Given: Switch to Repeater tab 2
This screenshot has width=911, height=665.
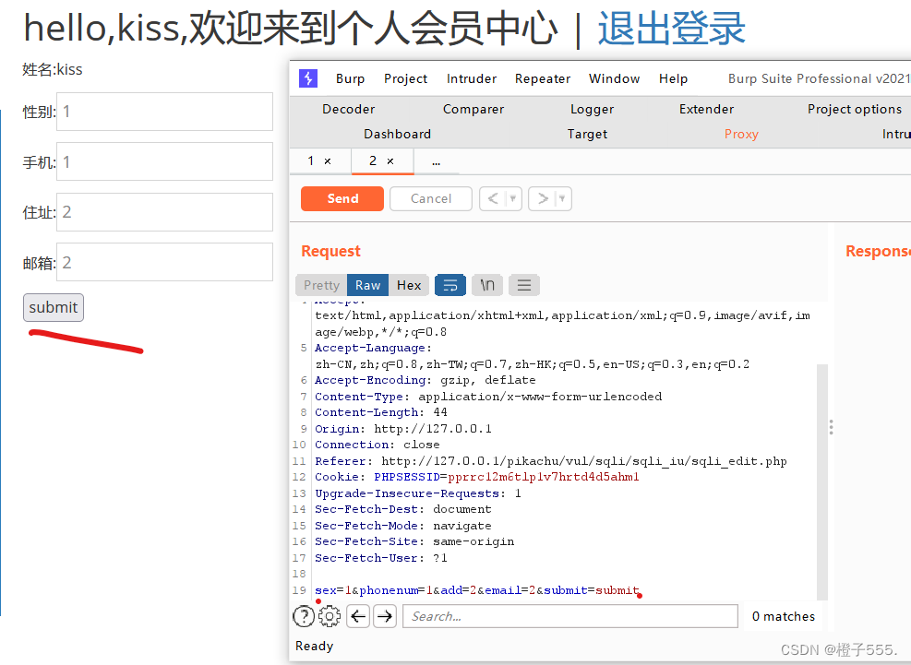Looking at the screenshot, I should (x=374, y=160).
